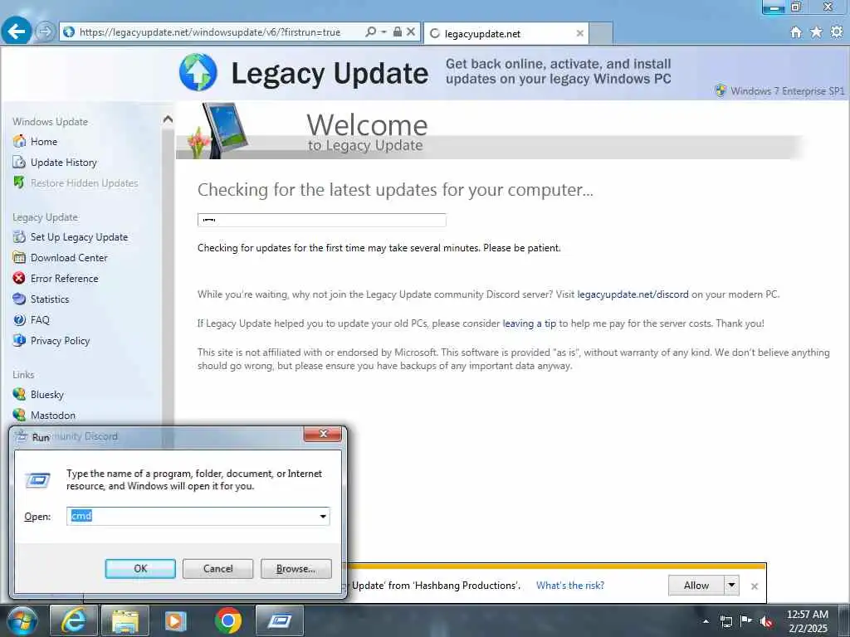The height and width of the screenshot is (637, 850).
Task: Open Home in the sidebar
Action: point(44,141)
